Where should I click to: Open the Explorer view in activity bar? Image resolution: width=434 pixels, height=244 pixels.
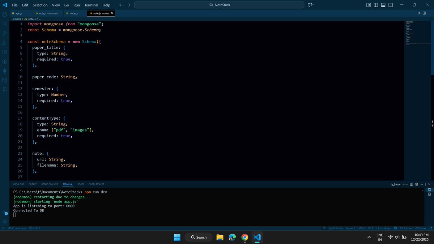point(5,14)
